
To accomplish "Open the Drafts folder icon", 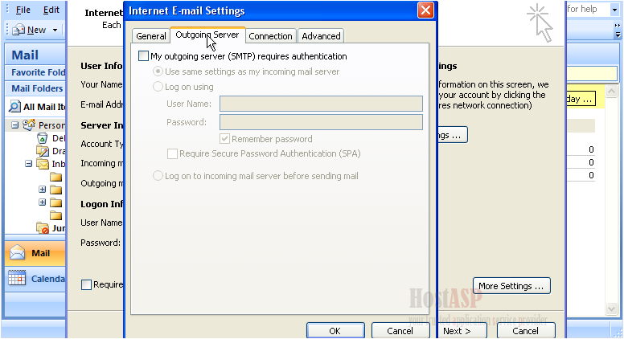I will pos(43,151).
